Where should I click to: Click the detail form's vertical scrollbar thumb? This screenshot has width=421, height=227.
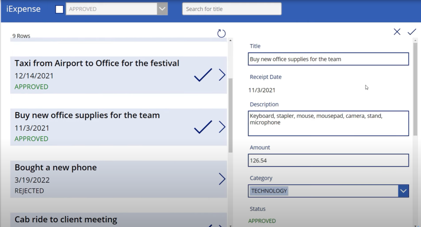tap(415, 89)
